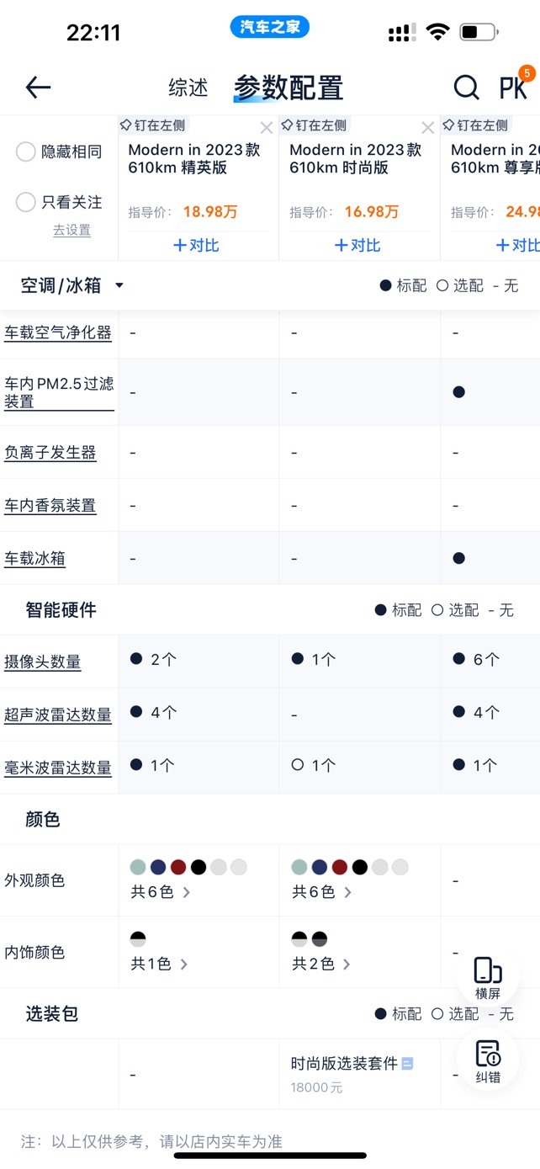
Task: Tap the 横屏 landscape mode icon
Action: [x=488, y=978]
